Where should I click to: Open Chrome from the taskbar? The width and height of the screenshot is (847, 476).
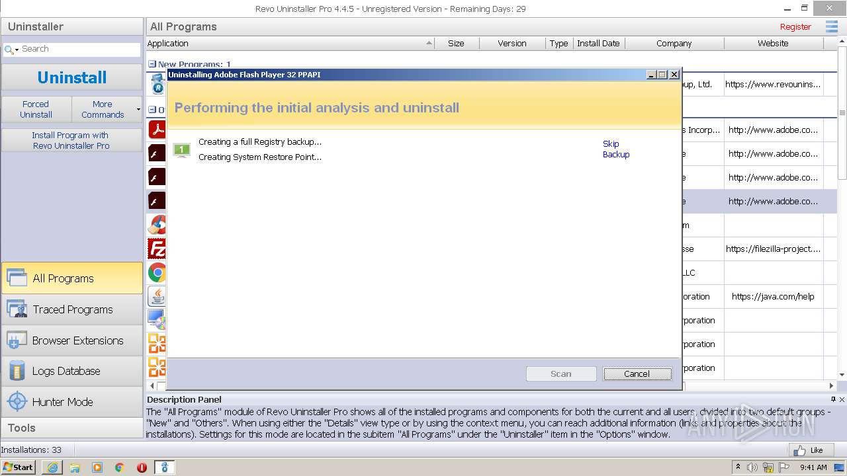[x=120, y=467]
